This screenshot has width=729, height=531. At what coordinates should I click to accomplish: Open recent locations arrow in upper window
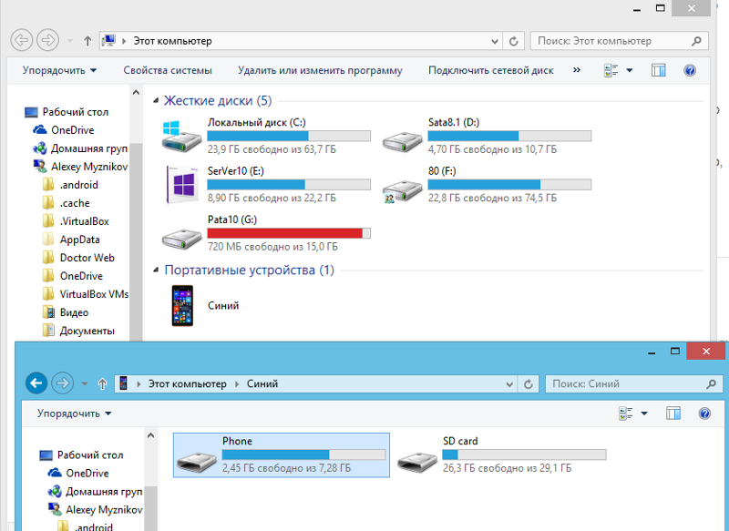pyautogui.click(x=70, y=41)
